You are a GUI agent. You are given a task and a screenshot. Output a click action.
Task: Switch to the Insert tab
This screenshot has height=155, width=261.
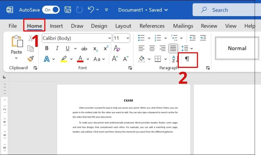click(x=56, y=26)
